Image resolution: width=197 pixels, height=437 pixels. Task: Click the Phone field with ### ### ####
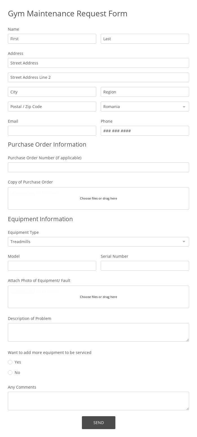tap(145, 131)
